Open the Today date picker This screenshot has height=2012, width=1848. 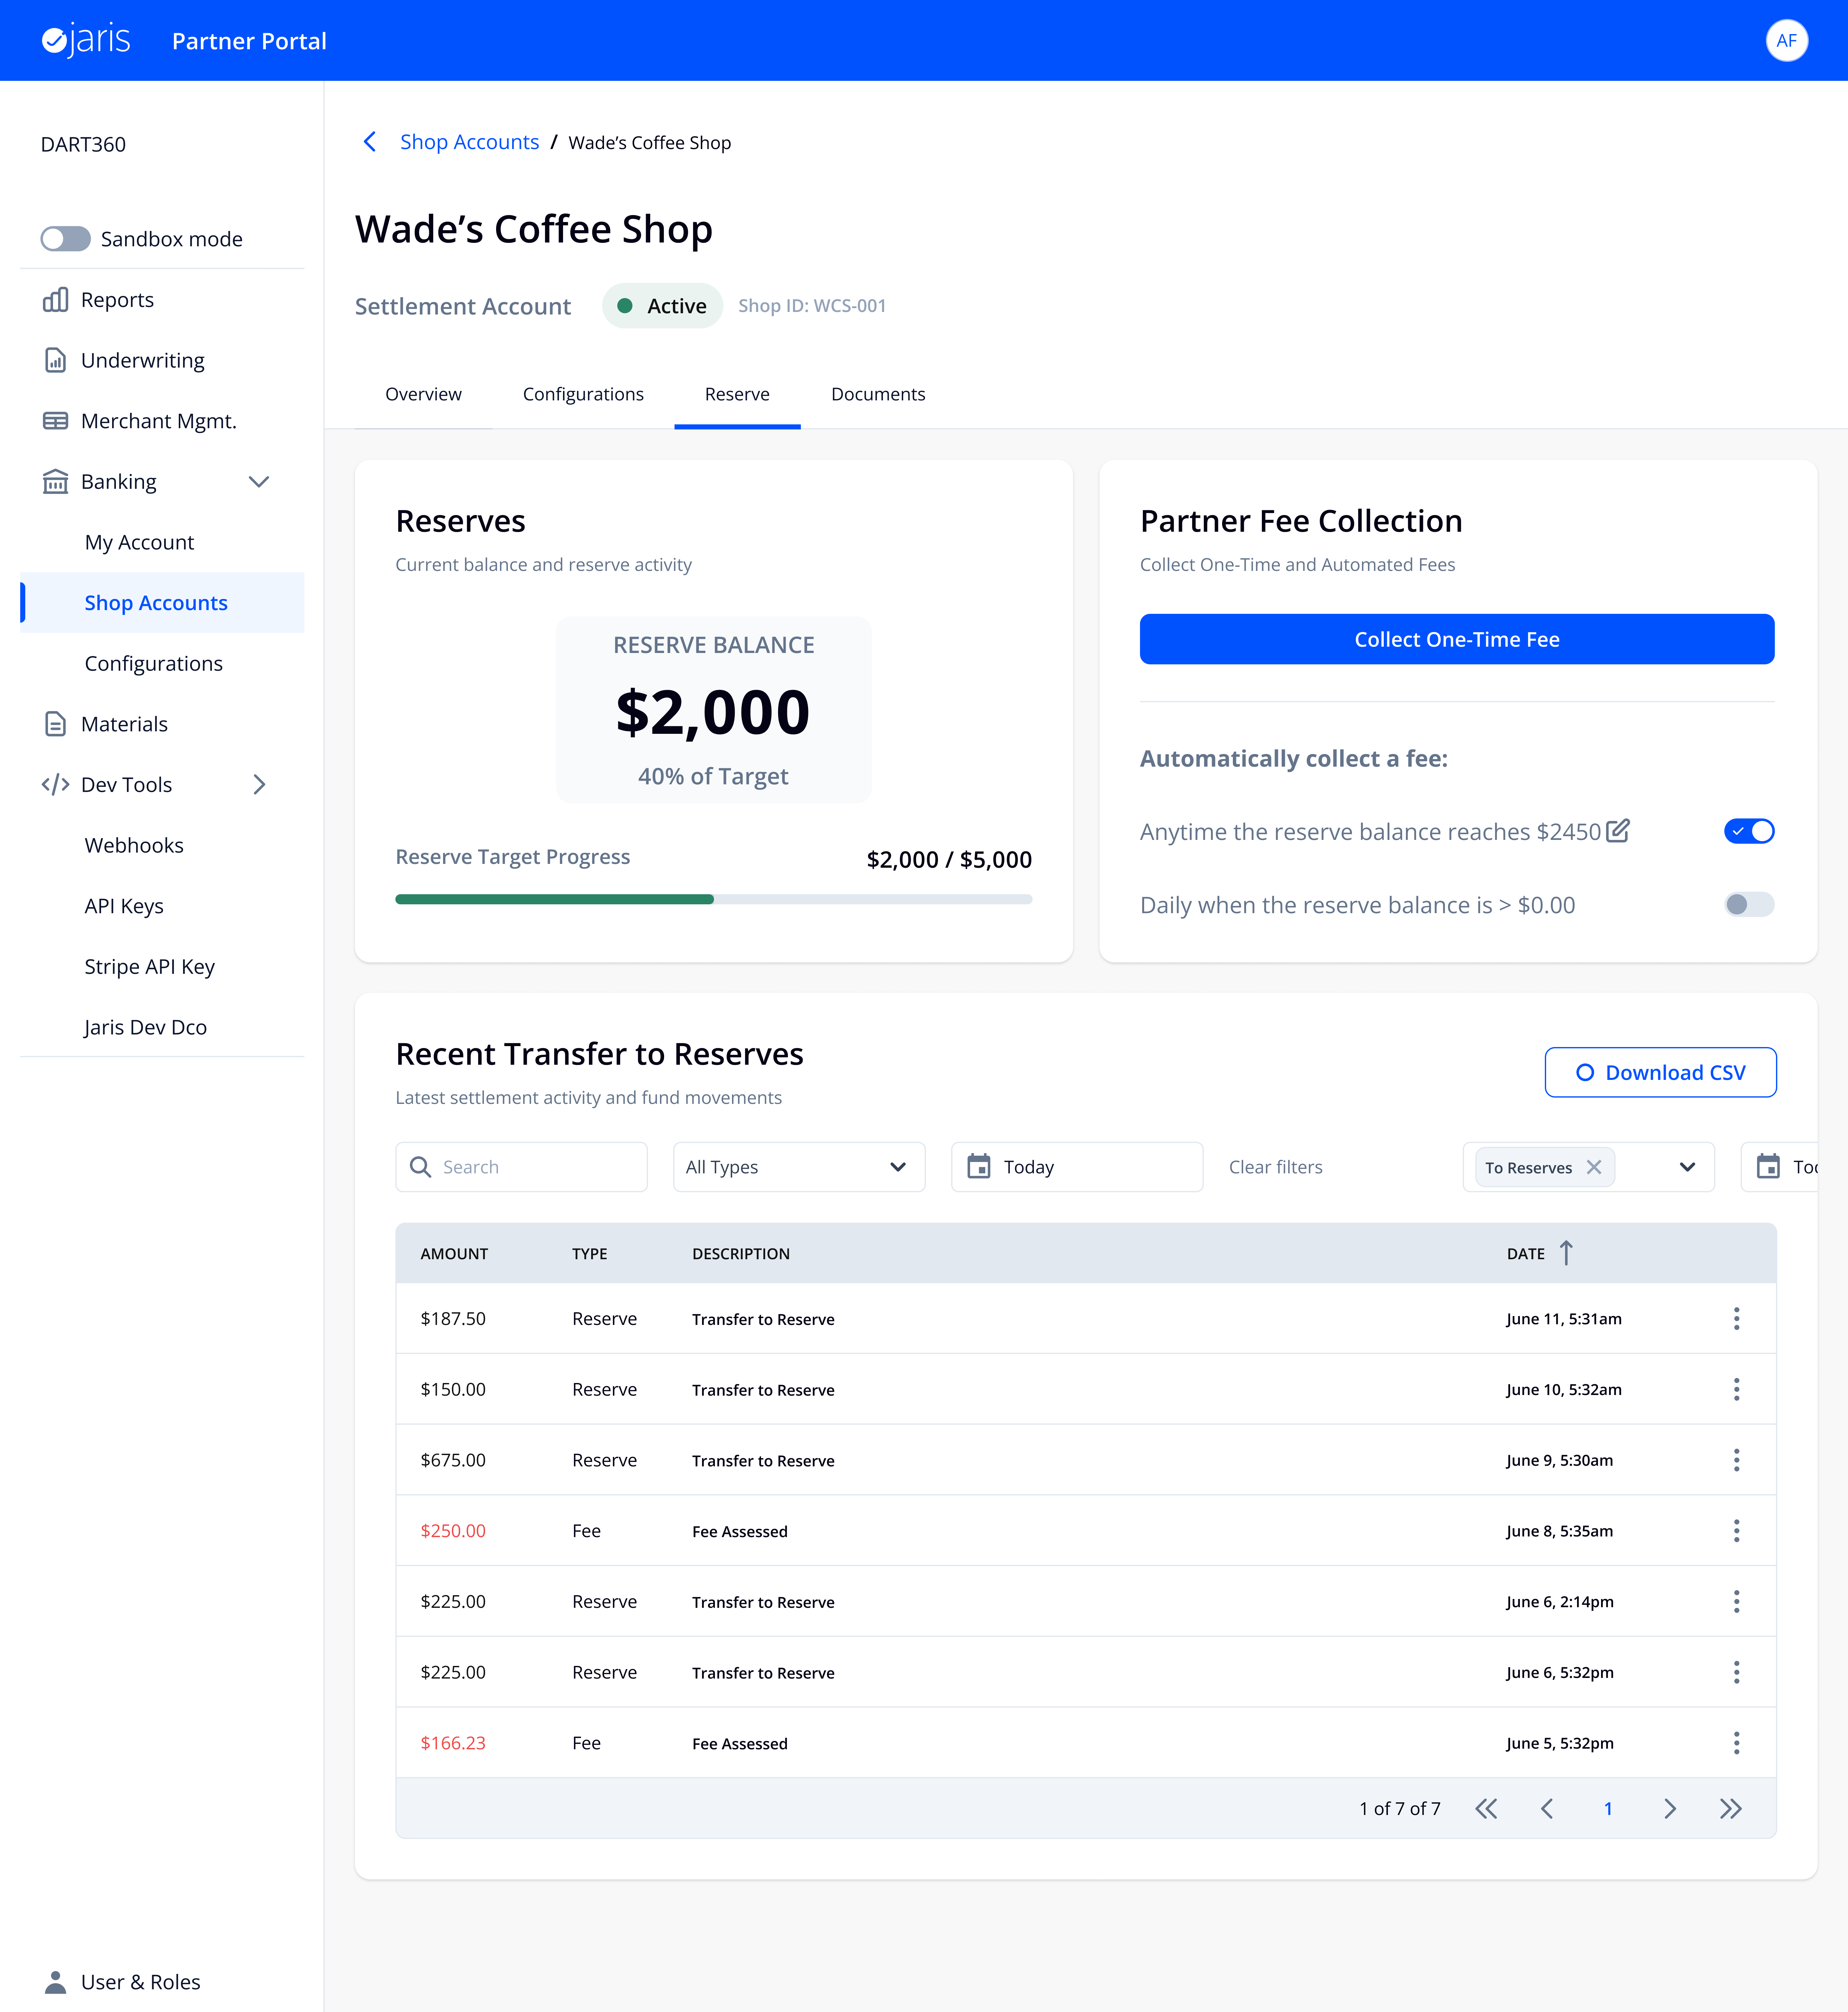(x=1077, y=1167)
